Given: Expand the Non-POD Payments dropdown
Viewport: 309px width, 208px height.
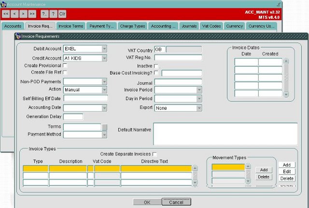Looking at the screenshot, I should [x=104, y=82].
